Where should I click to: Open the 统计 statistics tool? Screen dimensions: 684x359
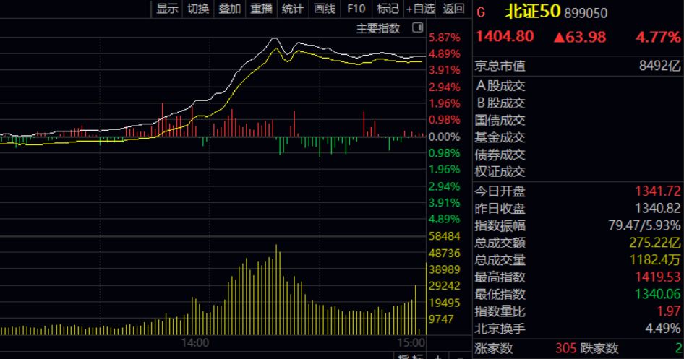[293, 9]
